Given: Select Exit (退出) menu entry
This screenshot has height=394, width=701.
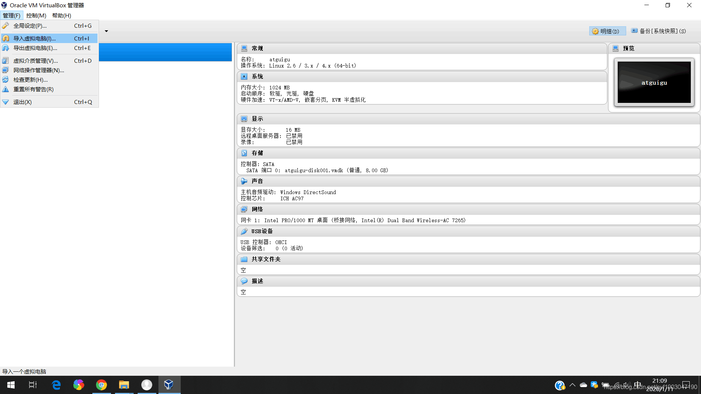Looking at the screenshot, I should point(49,102).
